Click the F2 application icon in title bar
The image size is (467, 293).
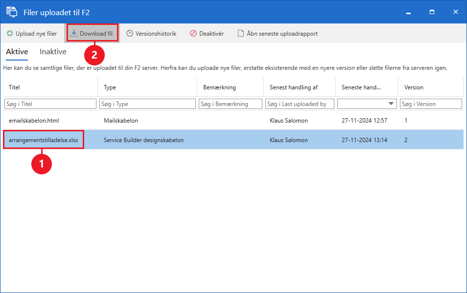pyautogui.click(x=12, y=11)
